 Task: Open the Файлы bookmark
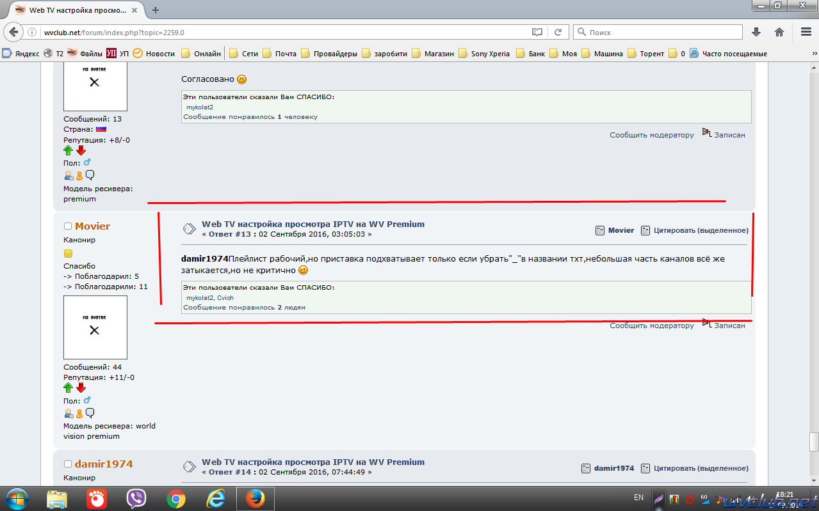pos(85,54)
